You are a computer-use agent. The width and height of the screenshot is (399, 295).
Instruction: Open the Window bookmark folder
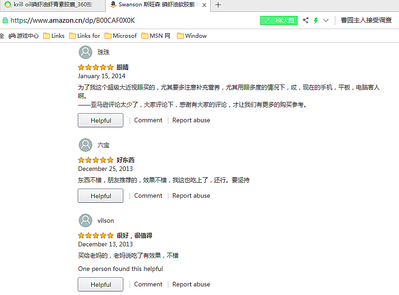click(x=192, y=36)
